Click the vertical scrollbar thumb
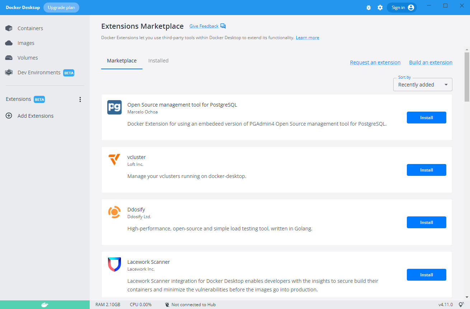This screenshot has width=470, height=309. coord(467,77)
